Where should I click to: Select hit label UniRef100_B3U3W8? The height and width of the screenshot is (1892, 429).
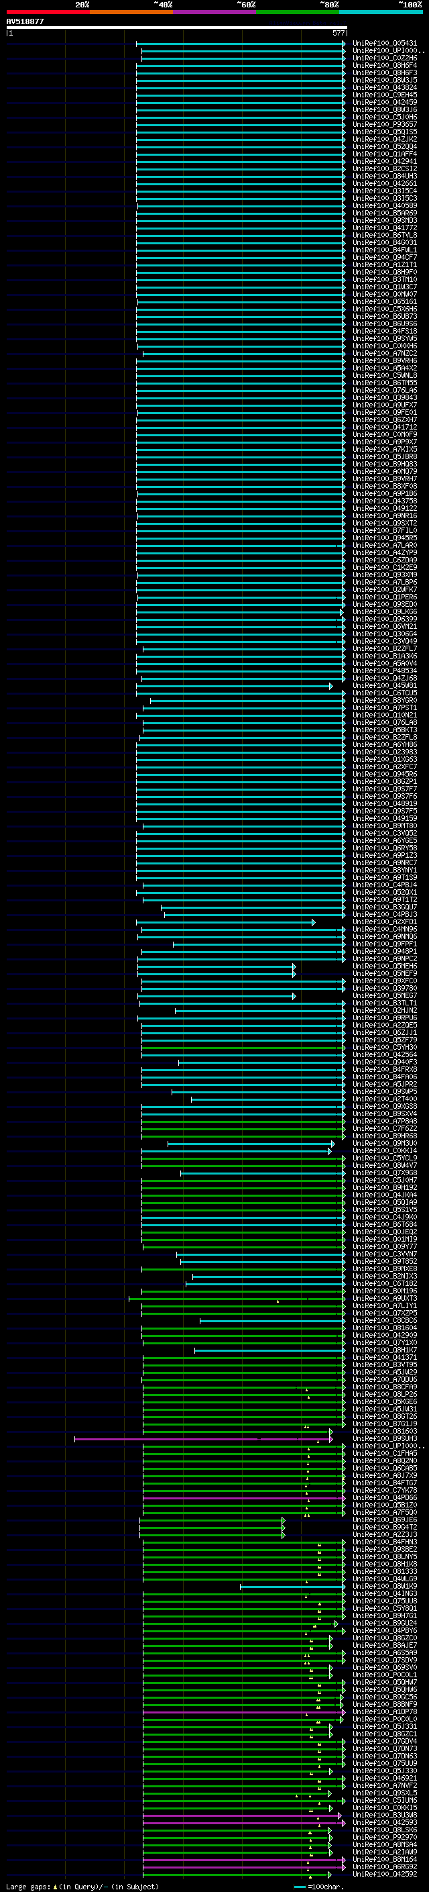click(385, 1815)
